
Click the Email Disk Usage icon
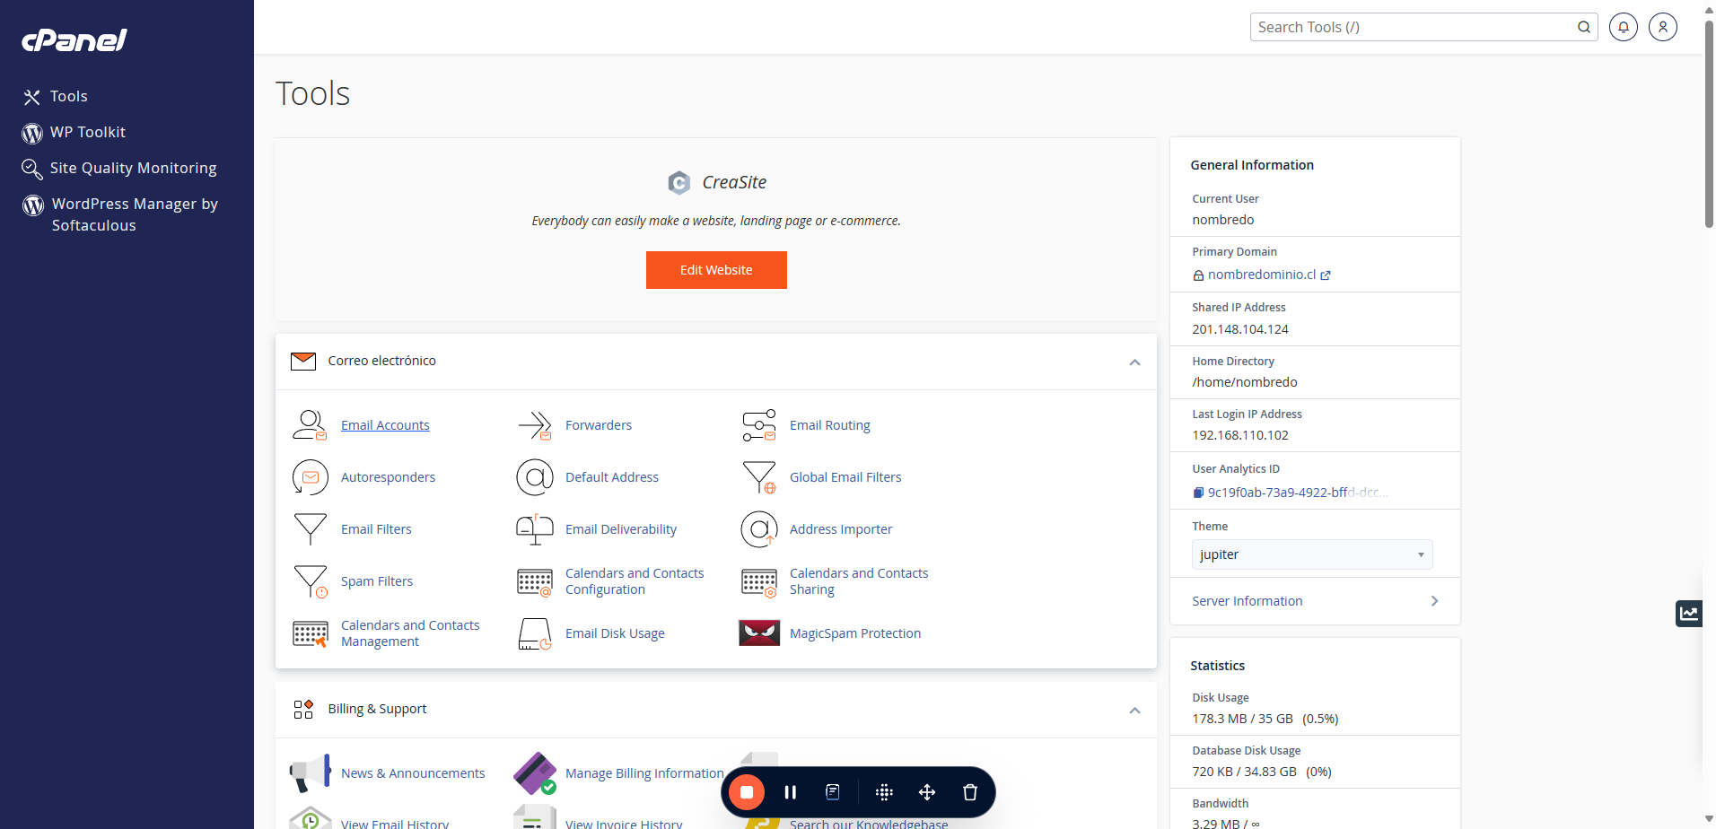coord(534,633)
